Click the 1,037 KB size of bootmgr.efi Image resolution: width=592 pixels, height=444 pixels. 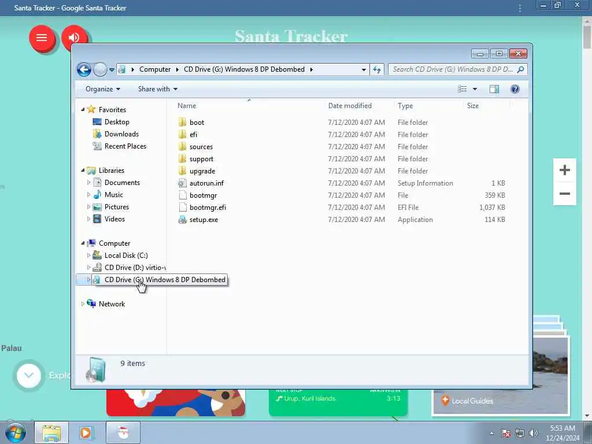(x=492, y=208)
